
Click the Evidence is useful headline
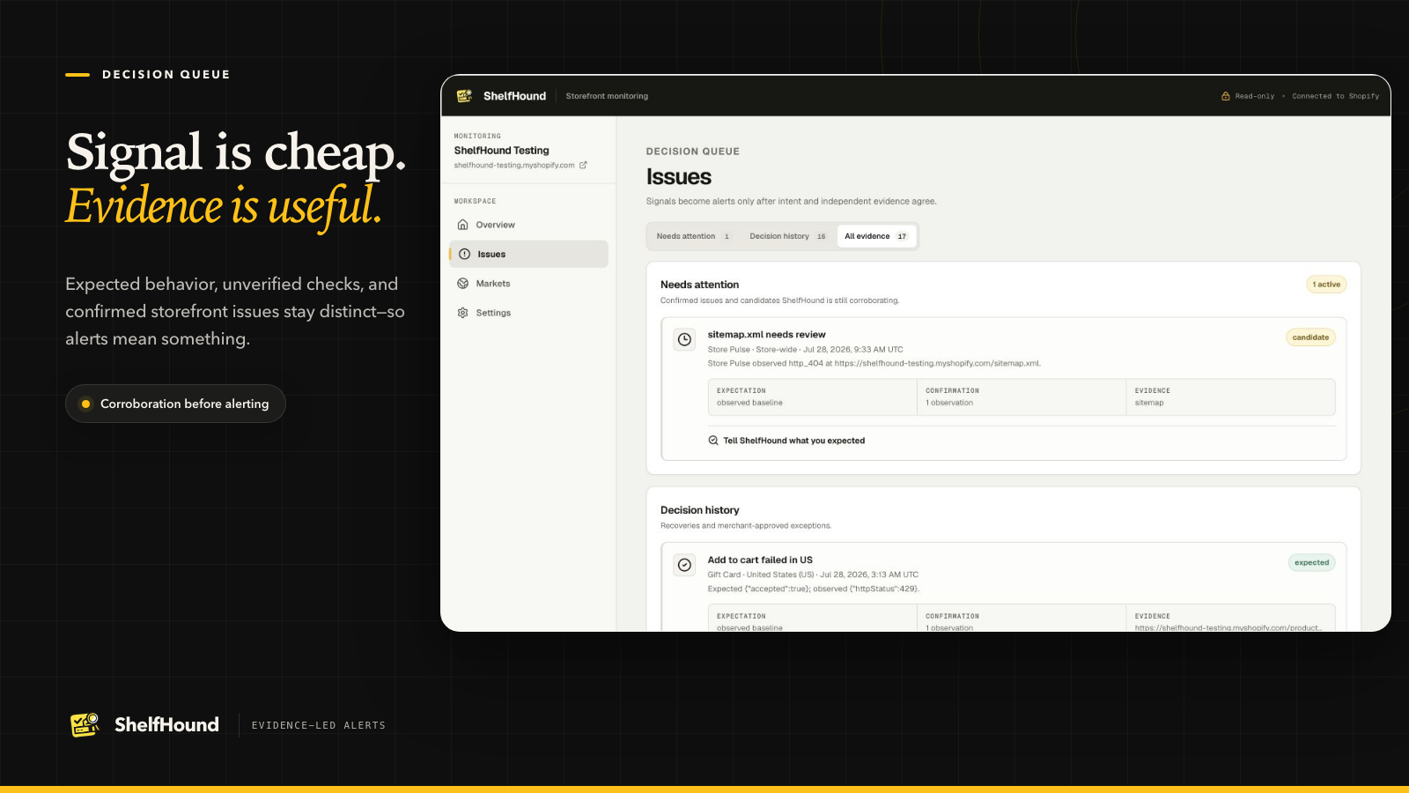[224, 207]
